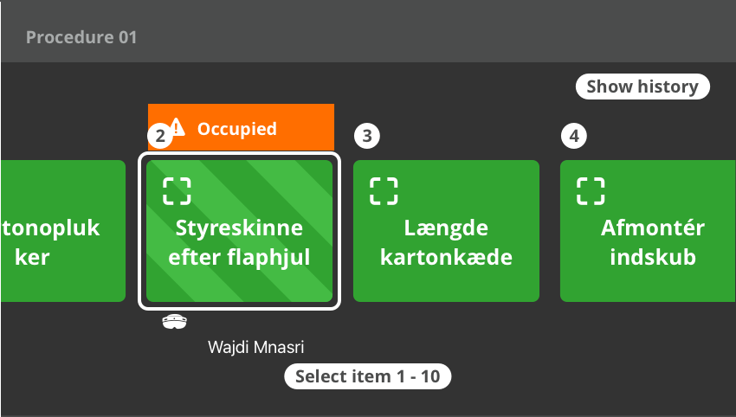Click the number 4 step badge
This screenshot has height=417, width=736.
[x=573, y=136]
